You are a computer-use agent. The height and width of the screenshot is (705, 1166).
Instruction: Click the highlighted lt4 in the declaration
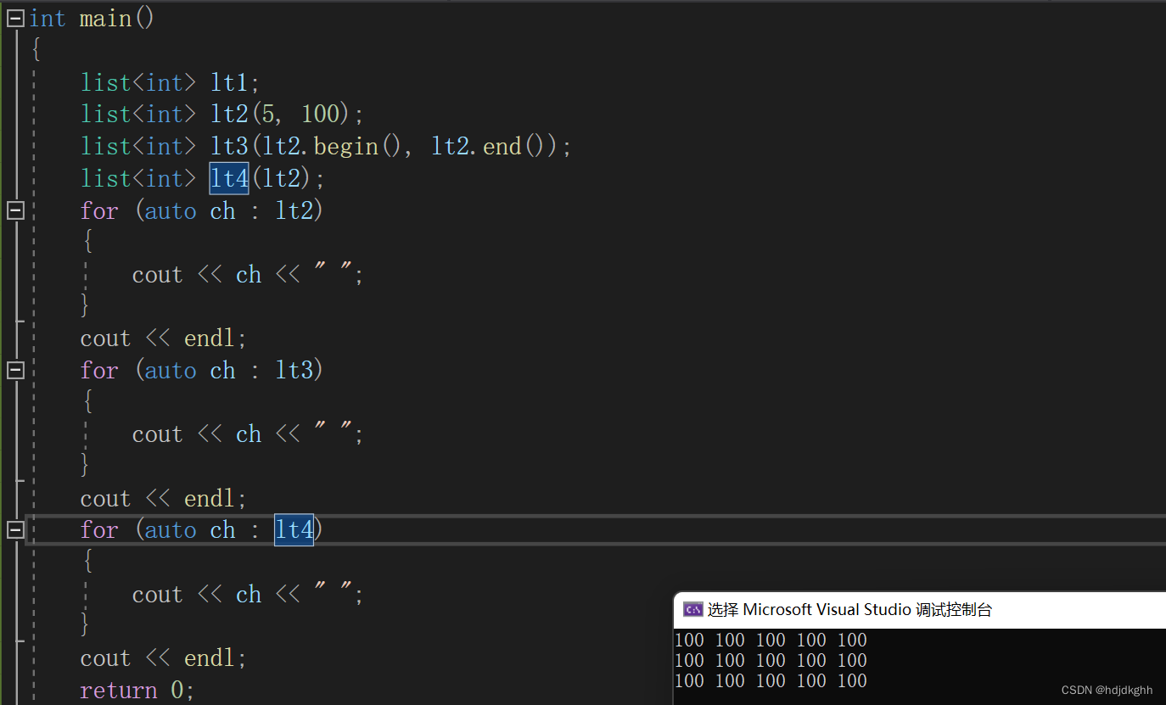(x=229, y=178)
